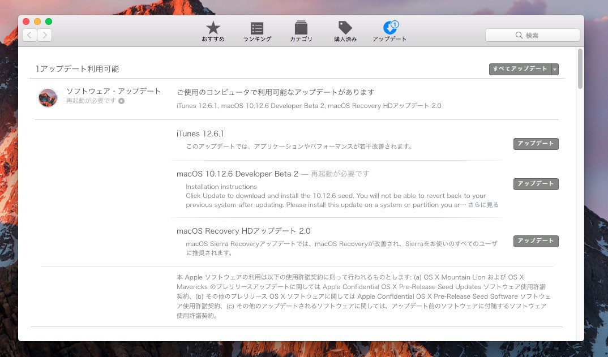Focus the 検索 search field
This screenshot has height=357, width=608.
[x=532, y=35]
